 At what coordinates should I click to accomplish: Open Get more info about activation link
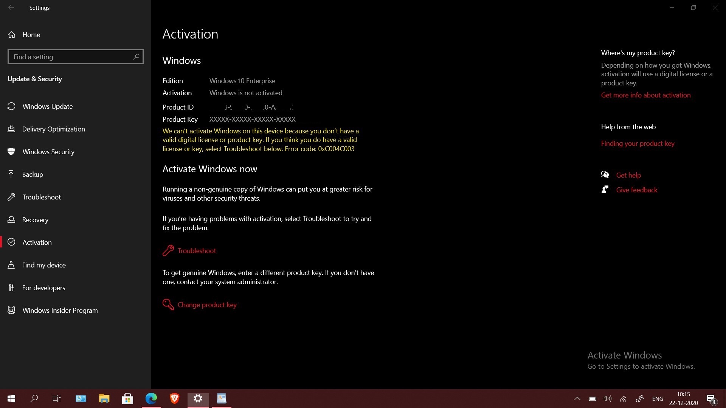coord(646,95)
